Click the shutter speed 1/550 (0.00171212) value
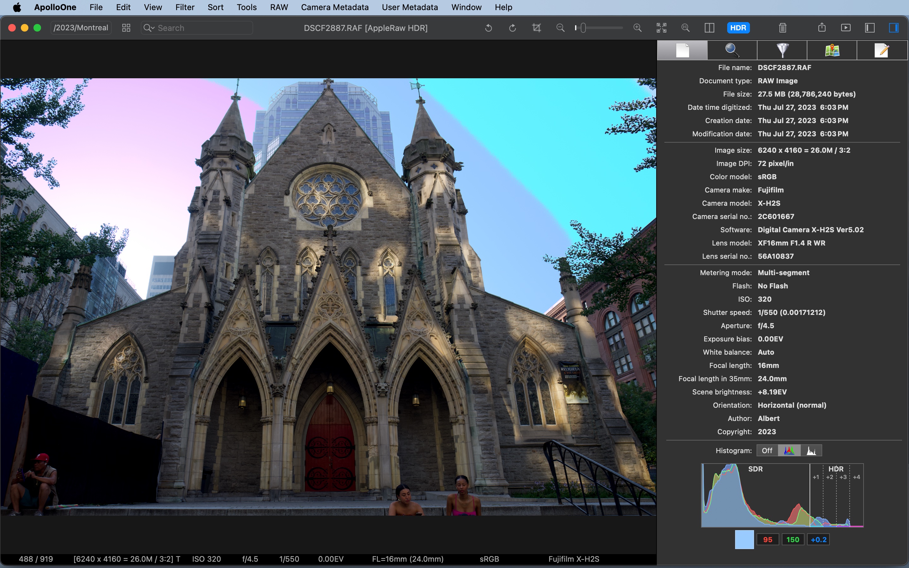 tap(792, 312)
